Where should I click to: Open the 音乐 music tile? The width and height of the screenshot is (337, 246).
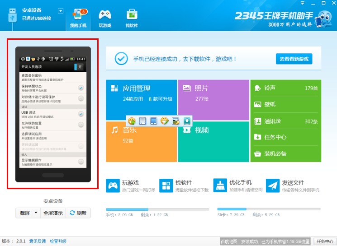click(142, 142)
